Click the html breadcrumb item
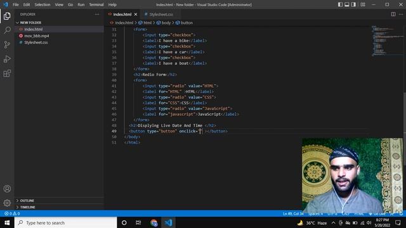 pos(145,23)
